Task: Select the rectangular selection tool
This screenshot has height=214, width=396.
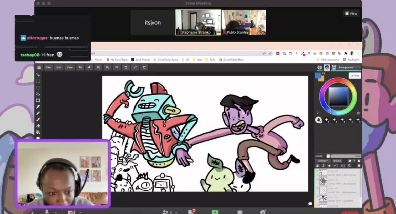Action: point(38,81)
